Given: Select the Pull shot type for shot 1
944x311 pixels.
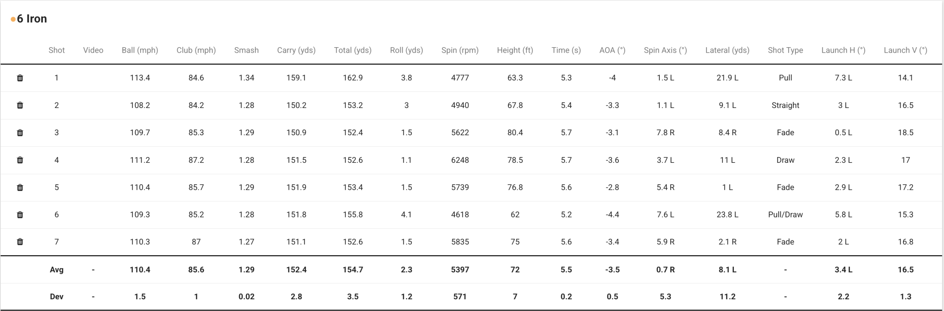Looking at the screenshot, I should click(785, 78).
